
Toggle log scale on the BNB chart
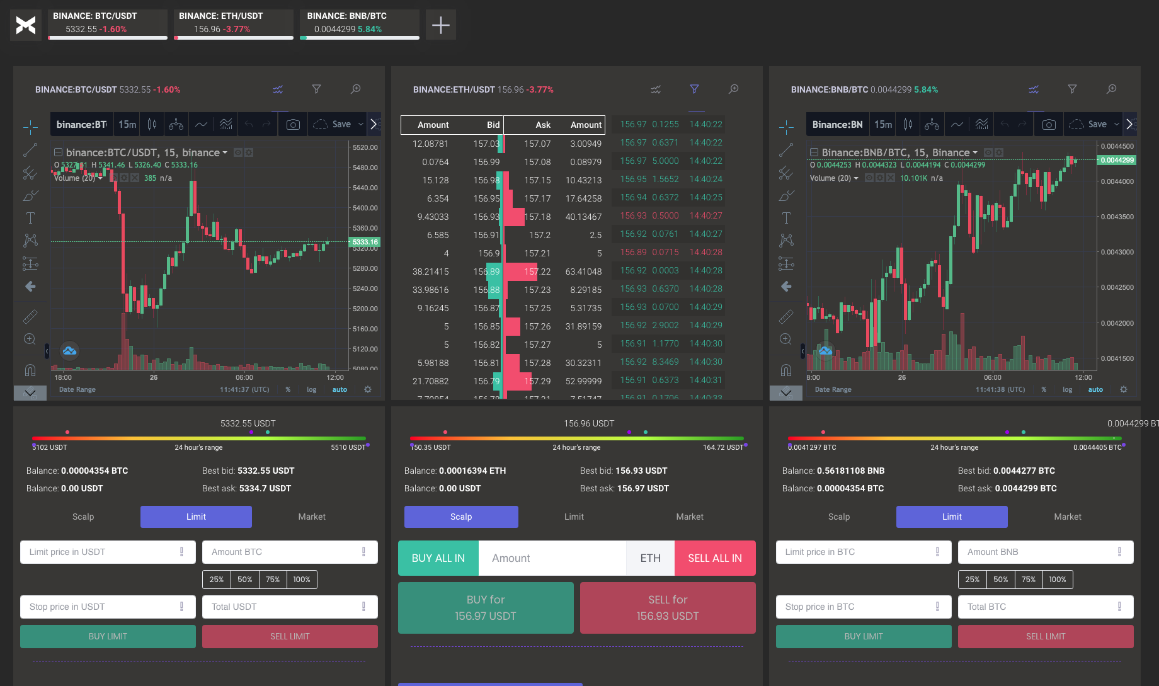tap(1068, 389)
